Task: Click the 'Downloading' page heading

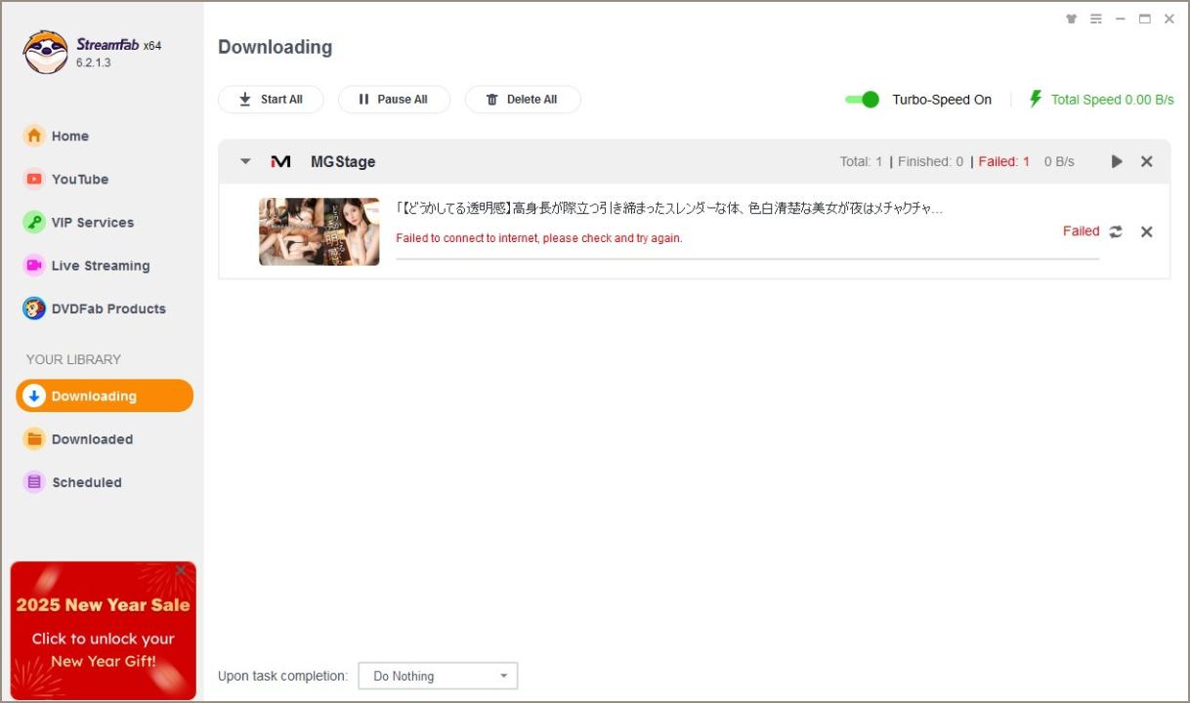Action: 275,47
